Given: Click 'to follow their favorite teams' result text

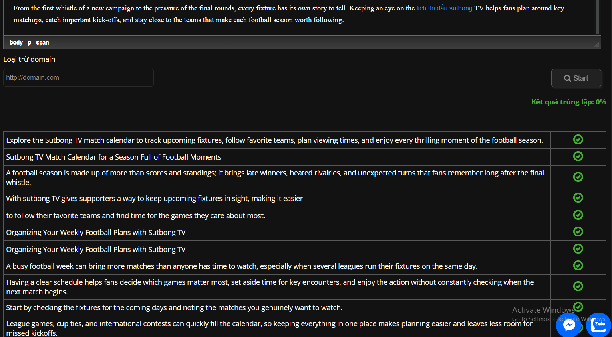Looking at the screenshot, I should pyautogui.click(x=135, y=216).
